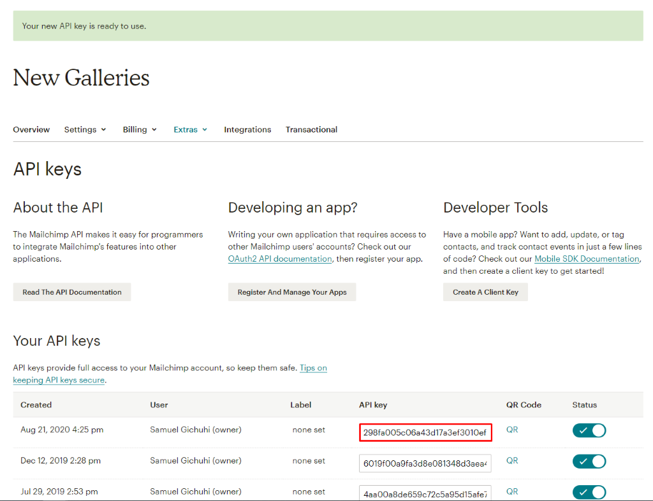Show the QR code for the Dec 12 API key

click(x=511, y=460)
